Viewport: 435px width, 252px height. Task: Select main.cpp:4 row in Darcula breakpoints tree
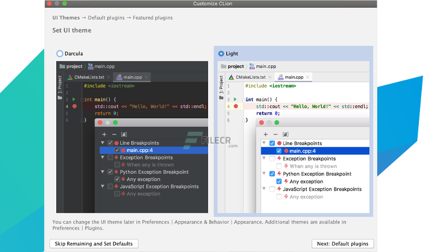(153, 150)
